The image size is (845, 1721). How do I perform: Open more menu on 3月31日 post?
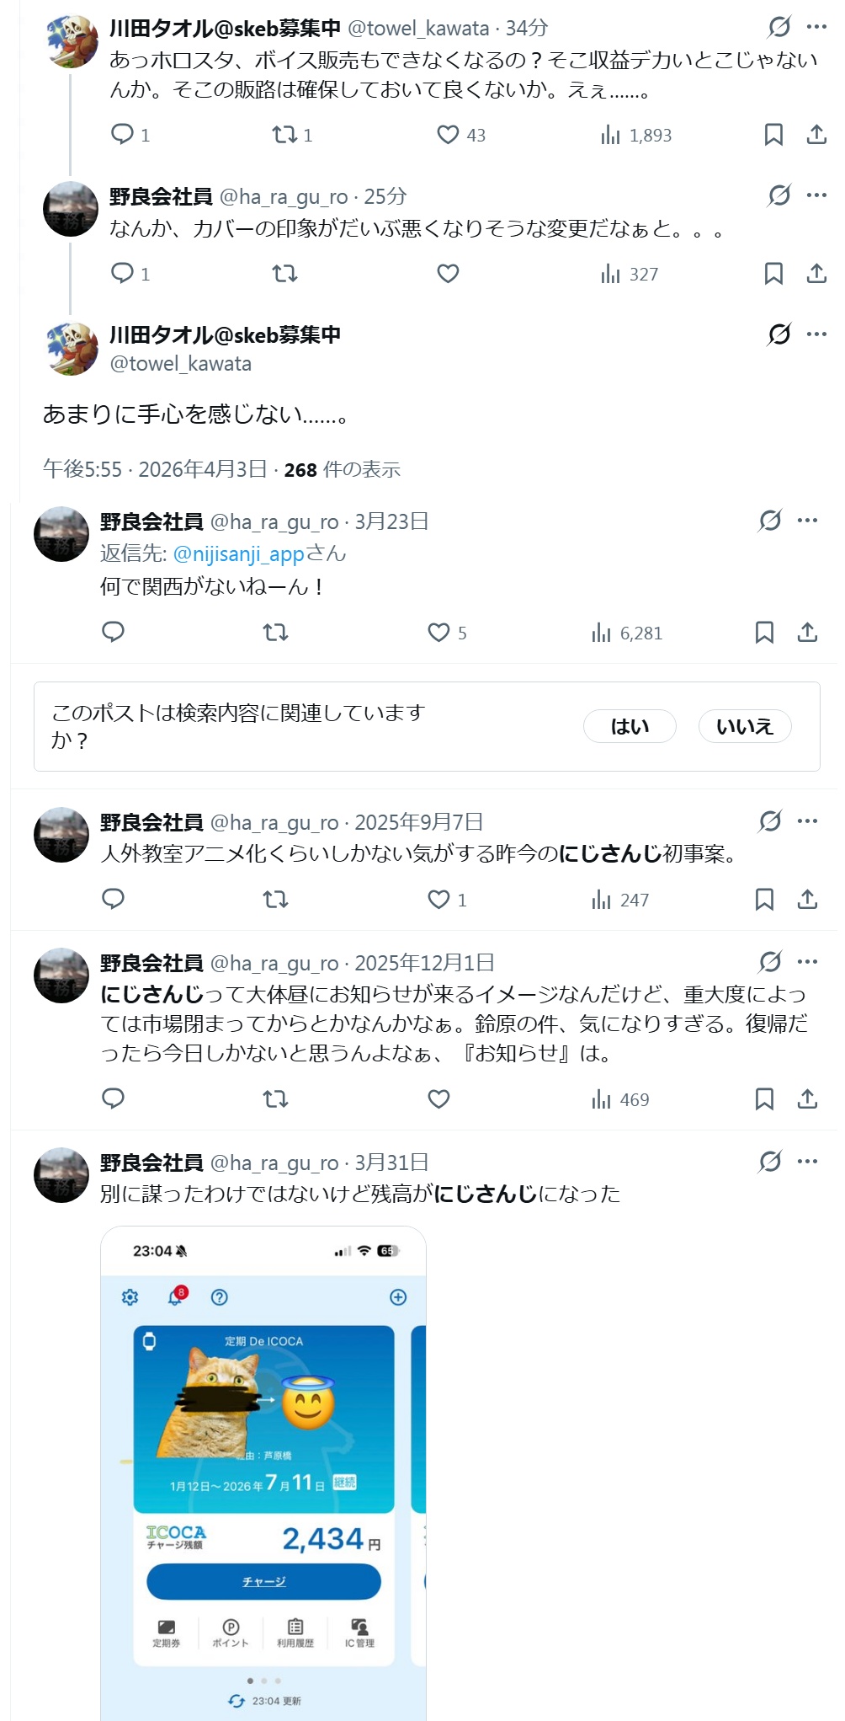click(x=807, y=1162)
